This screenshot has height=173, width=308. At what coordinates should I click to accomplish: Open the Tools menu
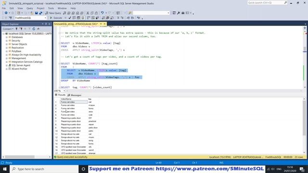[51, 8]
